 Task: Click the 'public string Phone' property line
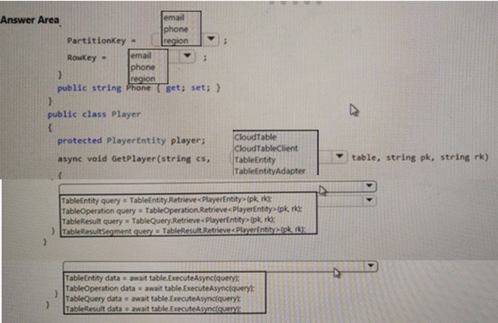[139, 88]
